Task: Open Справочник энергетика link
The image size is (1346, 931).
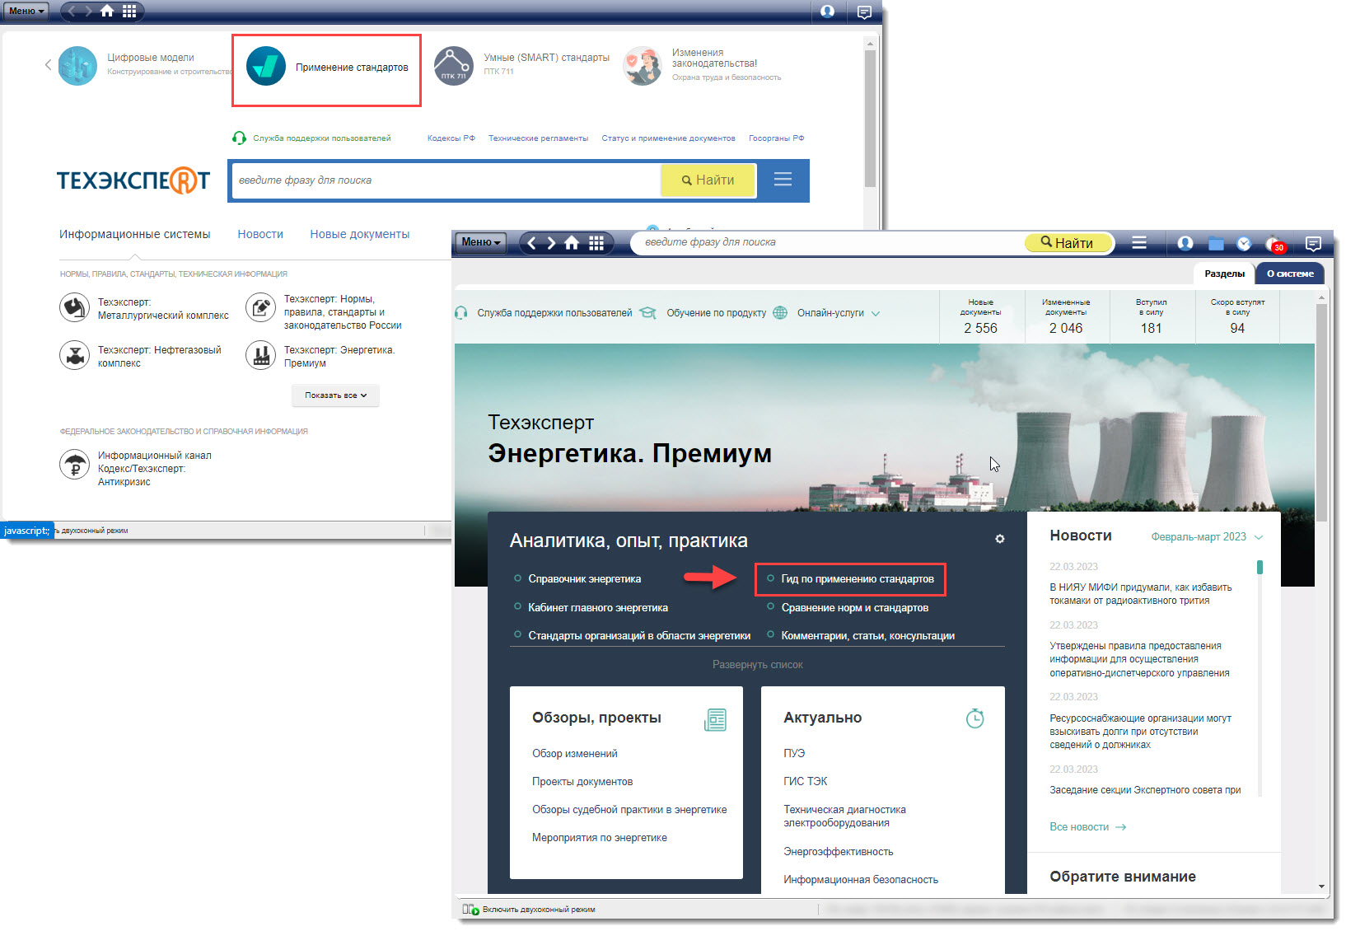Action: click(584, 579)
